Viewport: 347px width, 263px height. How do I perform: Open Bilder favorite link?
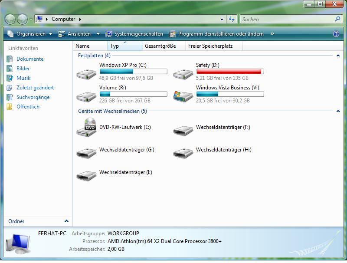pos(23,69)
